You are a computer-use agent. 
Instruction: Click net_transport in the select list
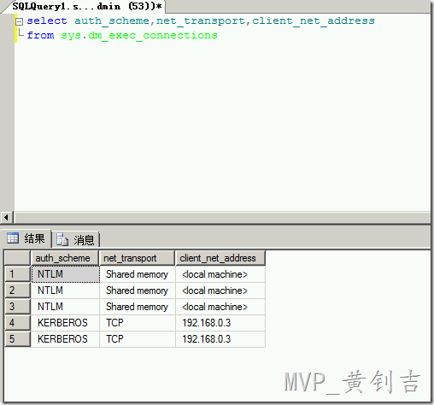pyautogui.click(x=201, y=21)
